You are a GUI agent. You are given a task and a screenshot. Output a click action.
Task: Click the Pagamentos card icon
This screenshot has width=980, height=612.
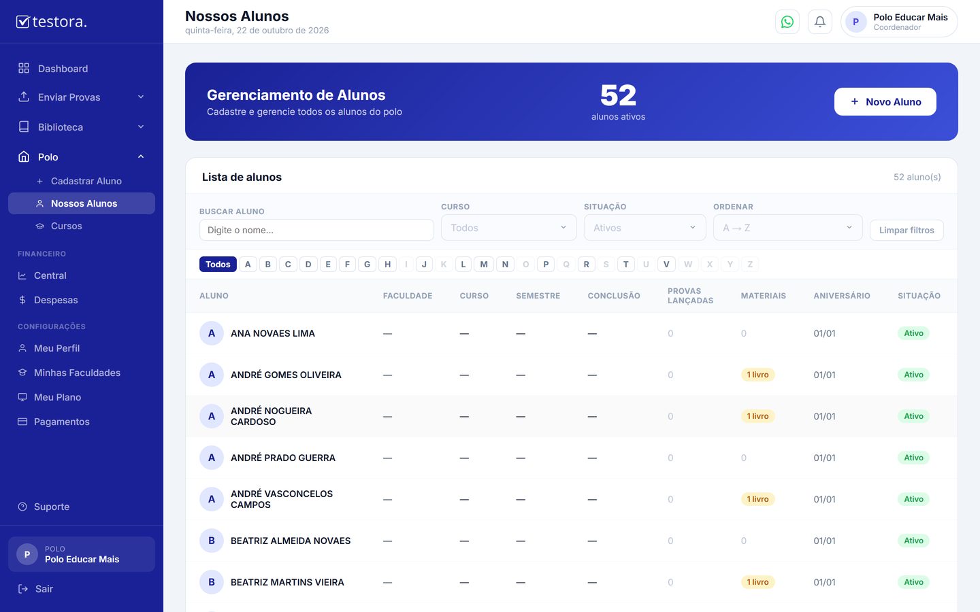tap(22, 422)
